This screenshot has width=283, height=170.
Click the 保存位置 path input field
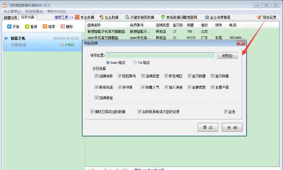tap(161, 55)
